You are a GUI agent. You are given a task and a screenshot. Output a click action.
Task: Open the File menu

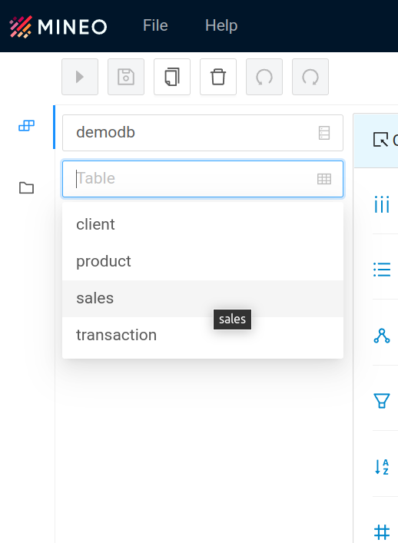[155, 25]
